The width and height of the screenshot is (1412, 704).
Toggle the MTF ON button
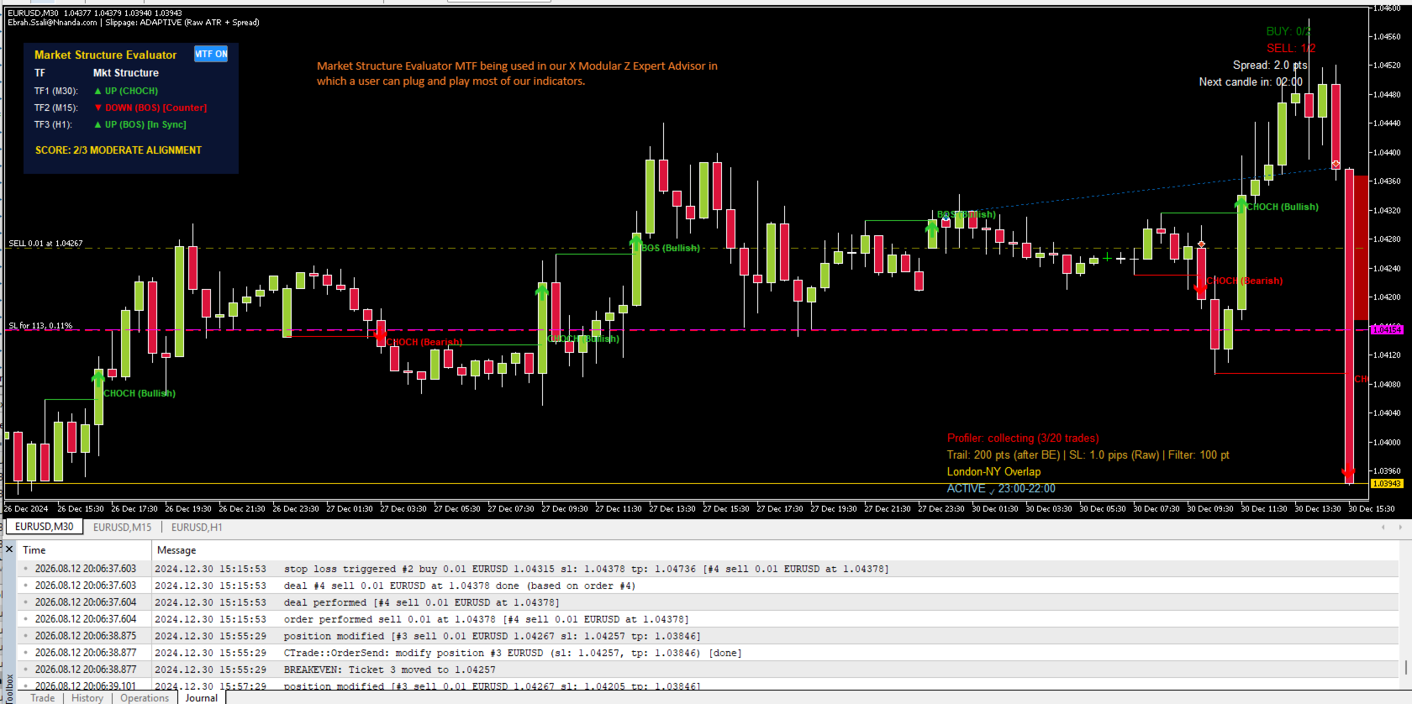coord(211,54)
